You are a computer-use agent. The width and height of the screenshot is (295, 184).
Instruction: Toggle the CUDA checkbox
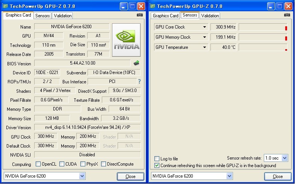(x=62, y=164)
